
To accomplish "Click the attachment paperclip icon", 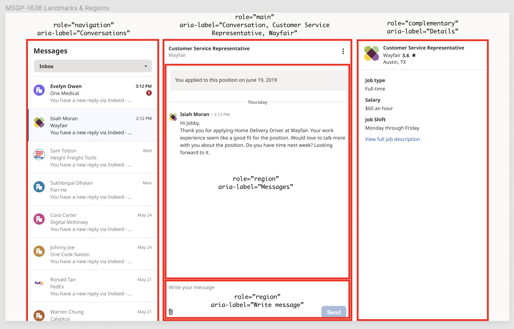I will click(171, 312).
